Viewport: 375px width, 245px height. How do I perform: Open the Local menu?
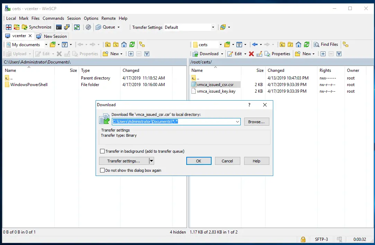11,18
